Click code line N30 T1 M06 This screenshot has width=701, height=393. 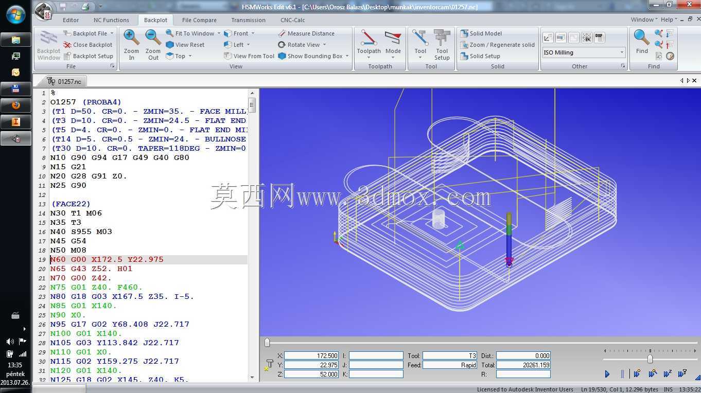tap(76, 213)
